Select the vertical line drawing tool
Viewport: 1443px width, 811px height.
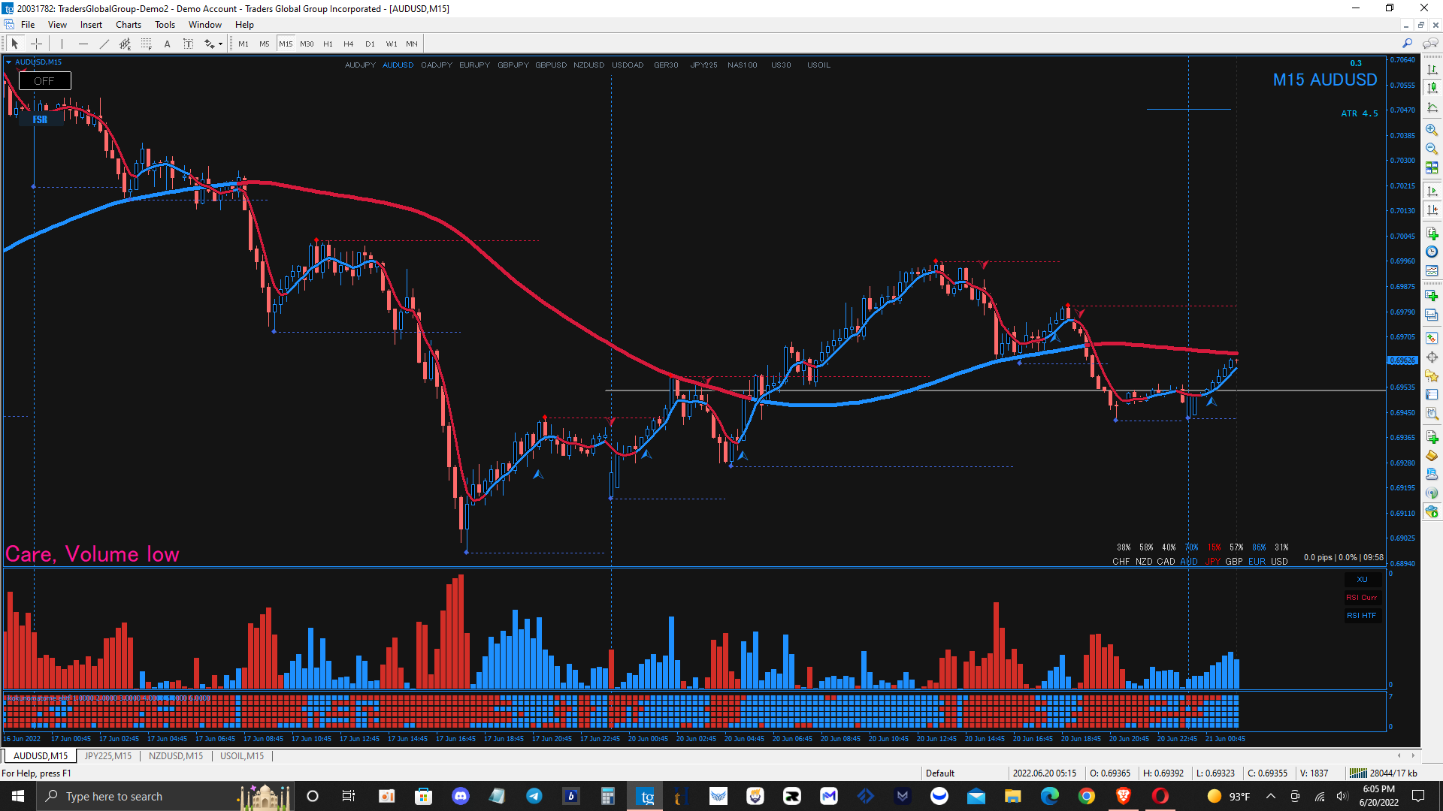(x=62, y=44)
